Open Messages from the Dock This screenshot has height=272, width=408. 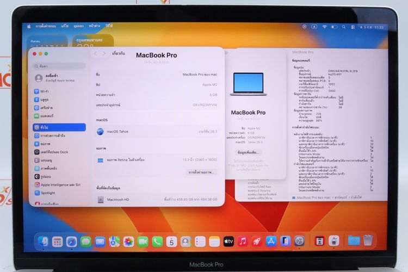click(x=85, y=242)
